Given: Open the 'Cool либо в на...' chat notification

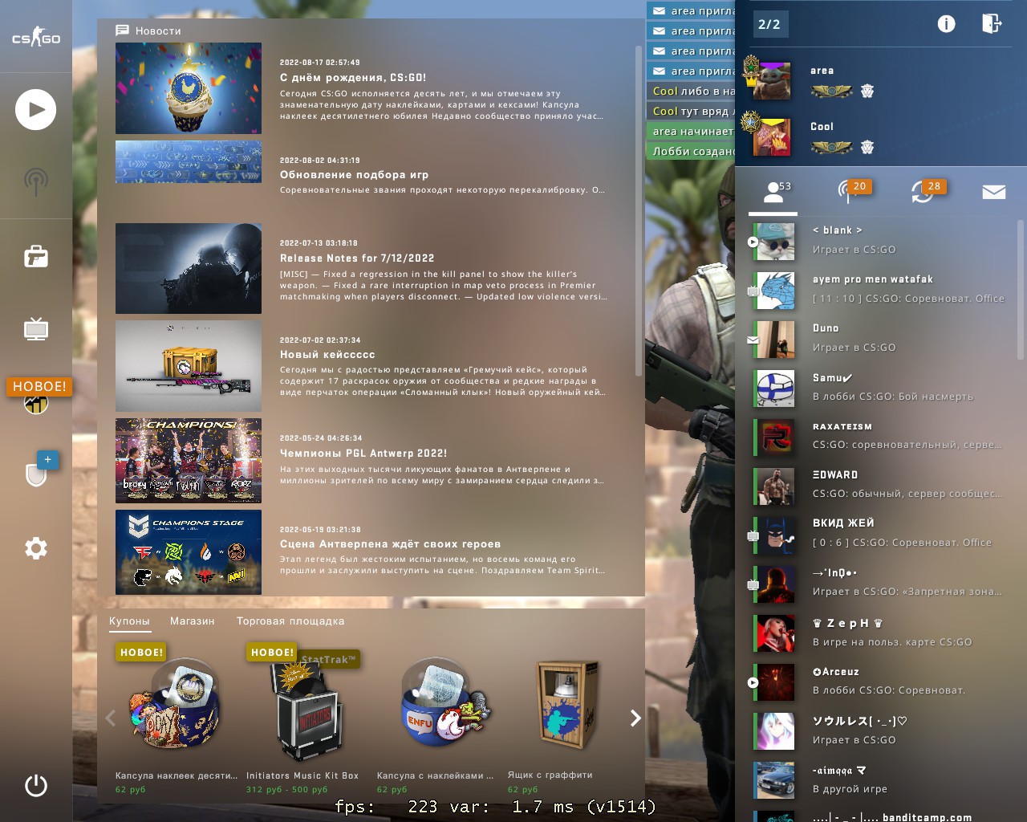Looking at the screenshot, I should click(x=691, y=92).
